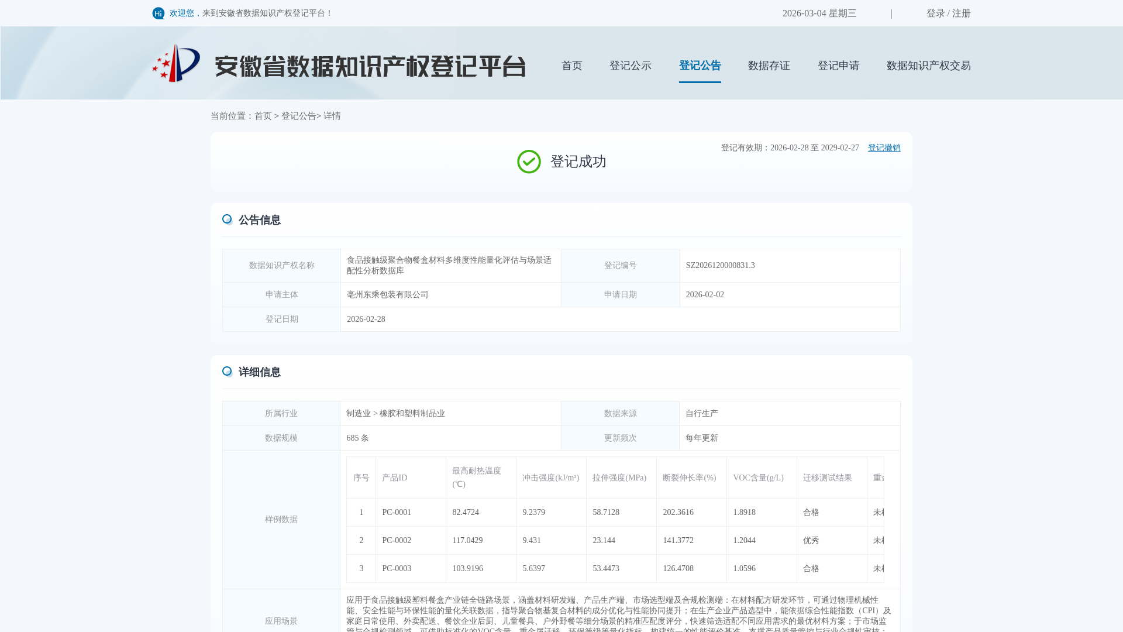The image size is (1123, 632).
Task: Click migration result 优秀 cell
Action: [832, 541]
